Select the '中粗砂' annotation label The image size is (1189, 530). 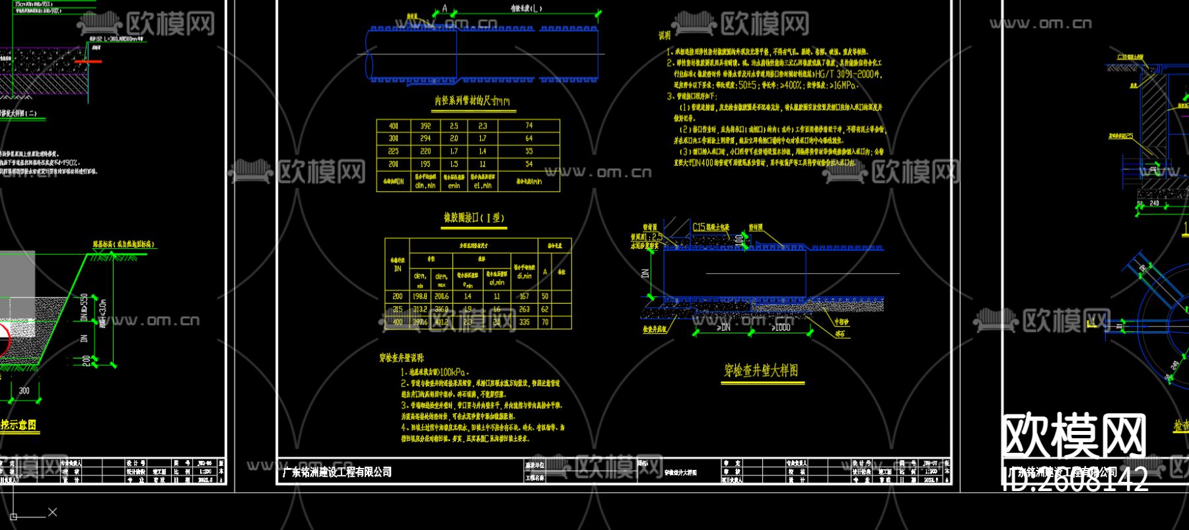[841, 322]
